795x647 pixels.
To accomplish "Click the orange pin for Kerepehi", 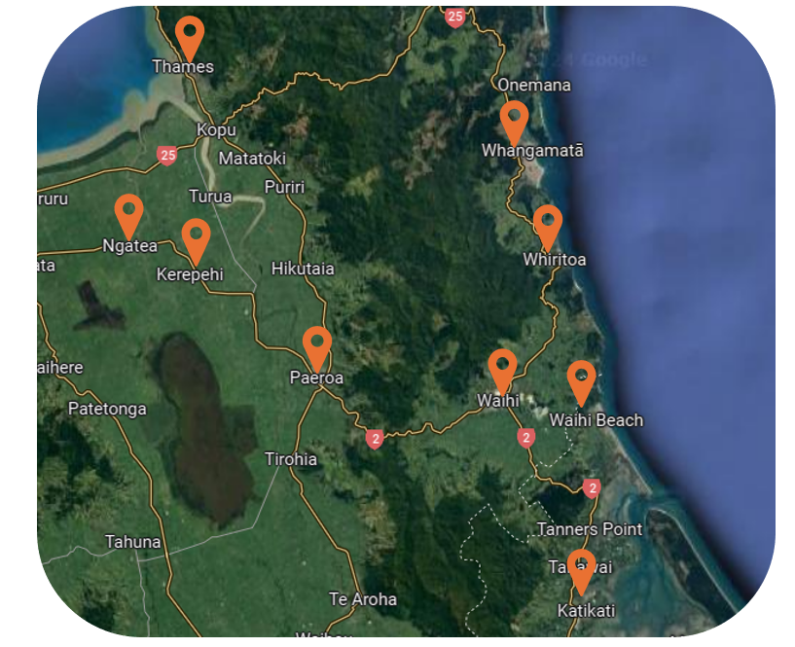I will [x=196, y=241].
